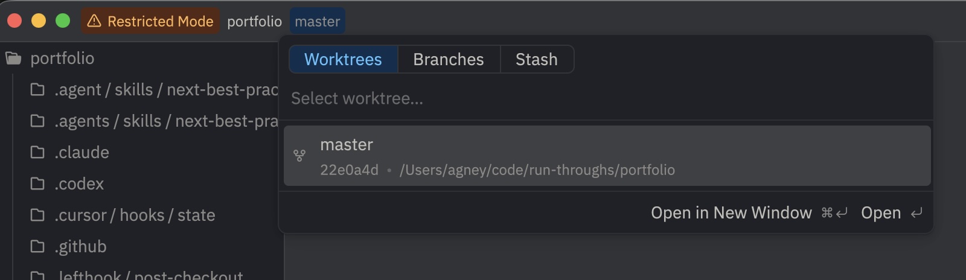Open the master branch picker in title bar
The width and height of the screenshot is (966, 280).
[318, 21]
